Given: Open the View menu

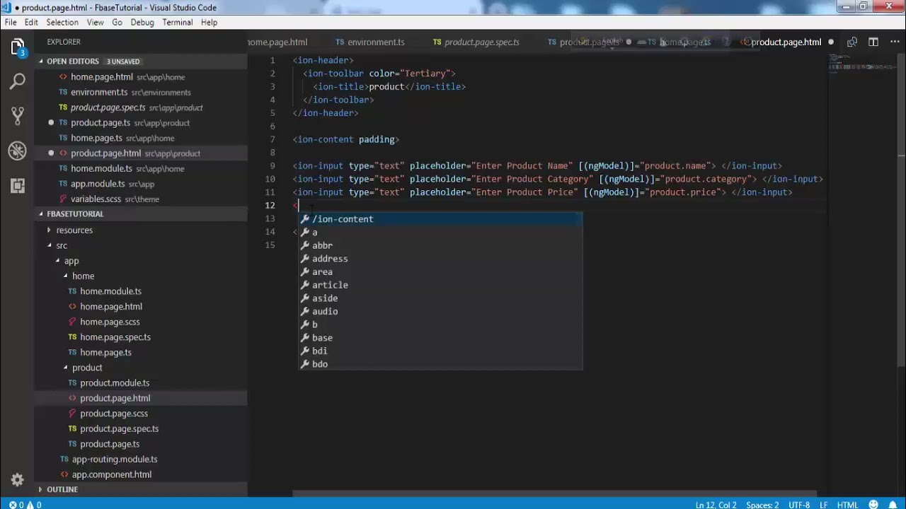Looking at the screenshot, I should (x=95, y=23).
